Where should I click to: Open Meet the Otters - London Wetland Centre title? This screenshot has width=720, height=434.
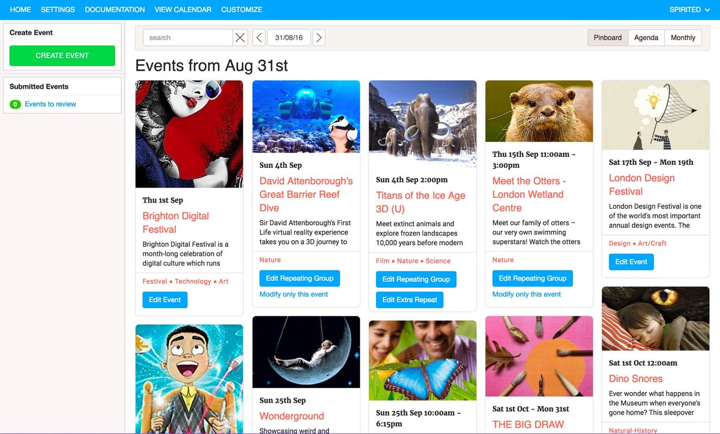coord(529,194)
